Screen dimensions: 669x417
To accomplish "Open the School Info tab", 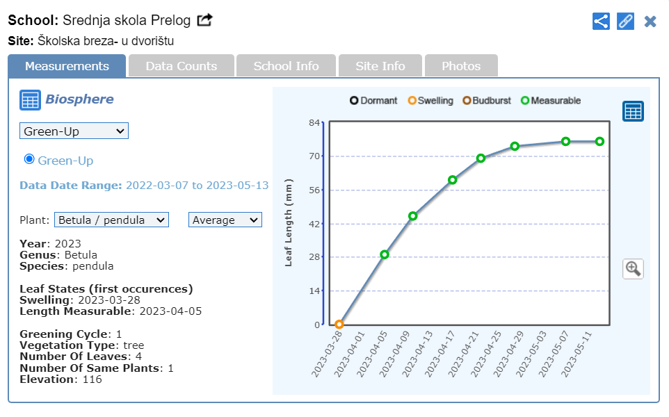I will [286, 66].
